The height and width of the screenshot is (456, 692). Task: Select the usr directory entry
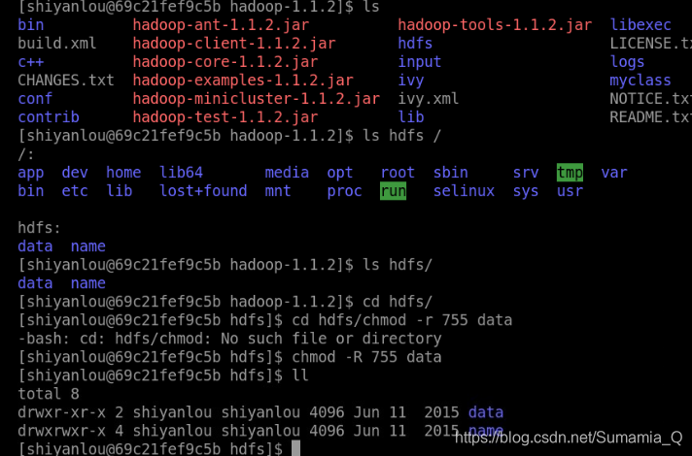tap(570, 191)
